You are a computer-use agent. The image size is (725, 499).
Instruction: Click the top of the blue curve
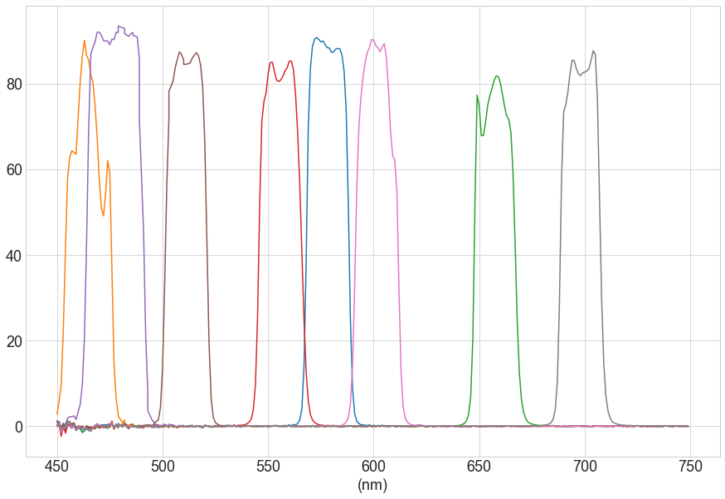click(x=316, y=38)
